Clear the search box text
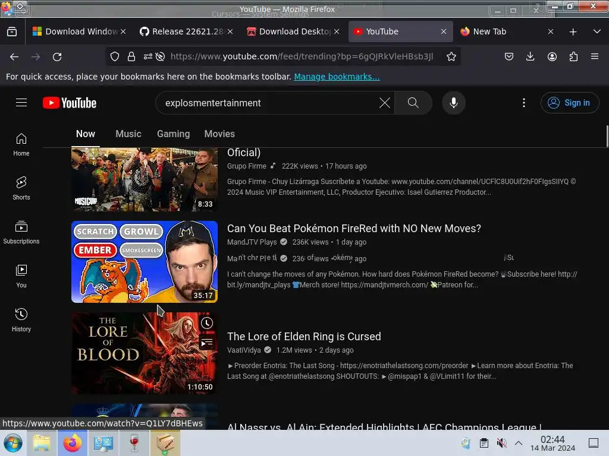Screen dimensions: 609x456 click(385, 103)
